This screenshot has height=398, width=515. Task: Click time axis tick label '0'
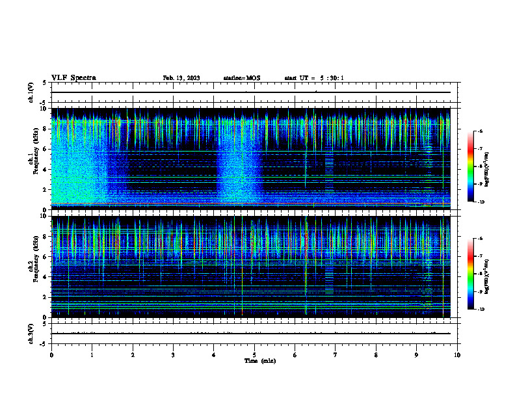[51, 355]
